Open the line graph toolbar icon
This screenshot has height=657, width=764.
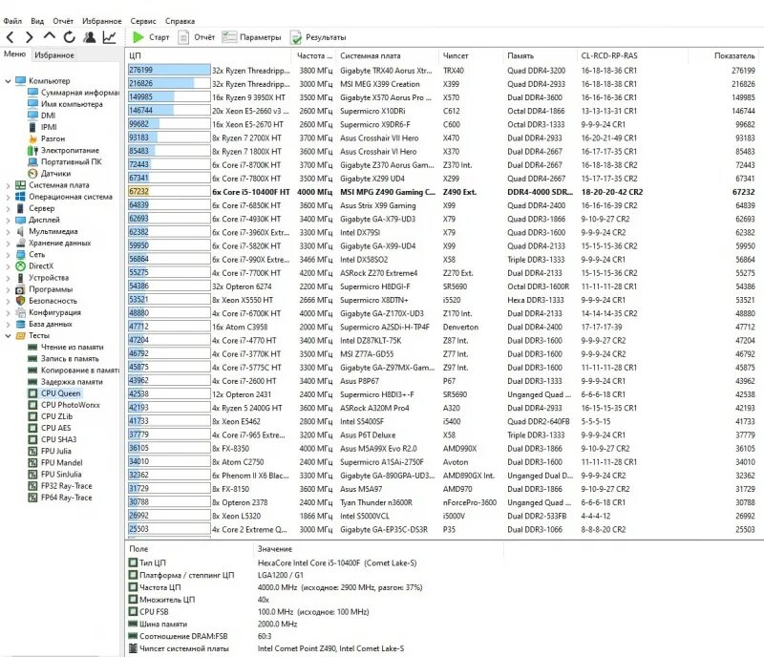tap(109, 37)
